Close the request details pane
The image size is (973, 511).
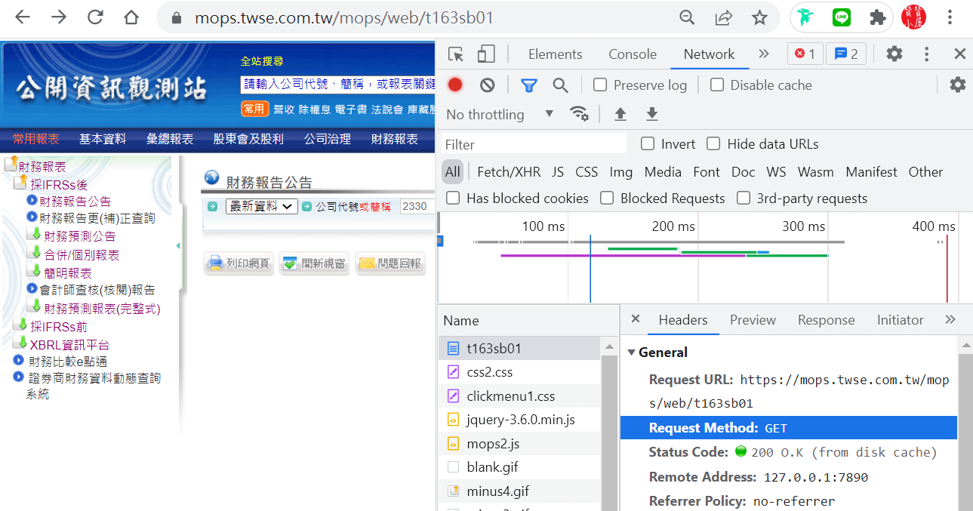636,319
